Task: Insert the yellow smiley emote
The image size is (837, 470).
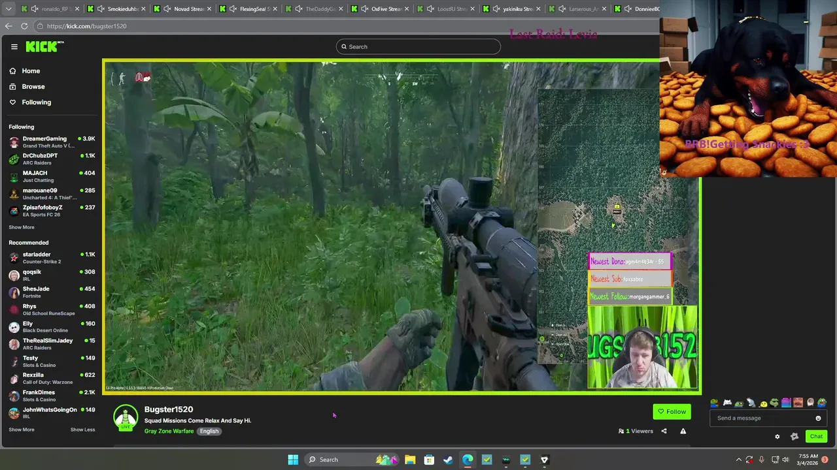Action: (763, 403)
